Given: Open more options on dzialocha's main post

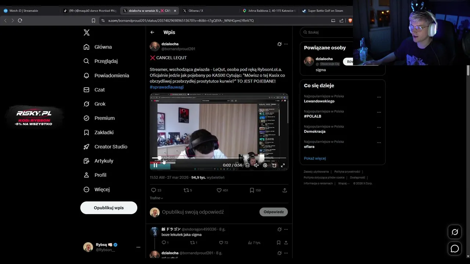Looking at the screenshot, I should tap(286, 44).
